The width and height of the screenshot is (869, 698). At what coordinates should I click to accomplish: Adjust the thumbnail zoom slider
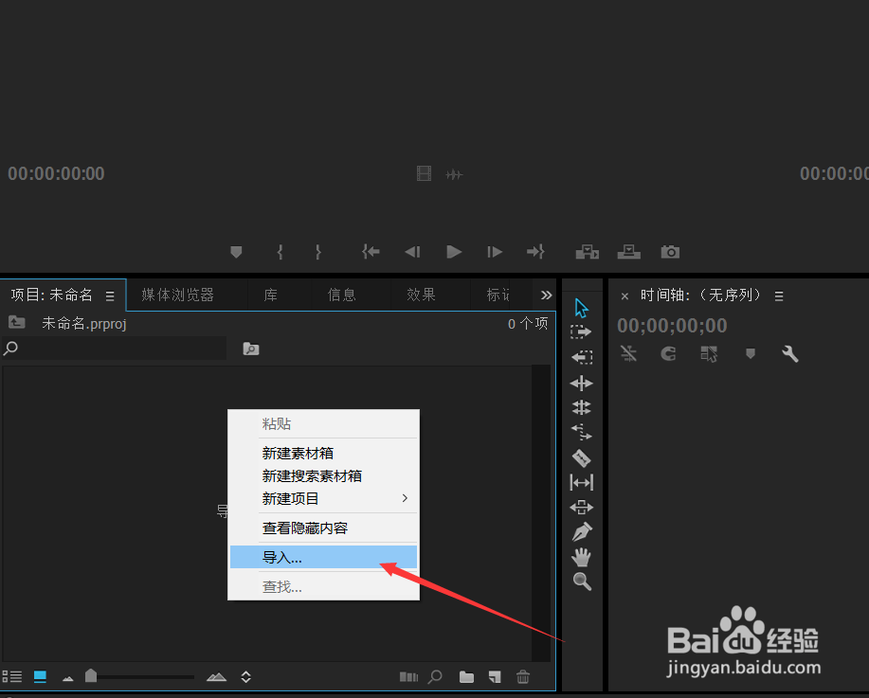pos(91,676)
